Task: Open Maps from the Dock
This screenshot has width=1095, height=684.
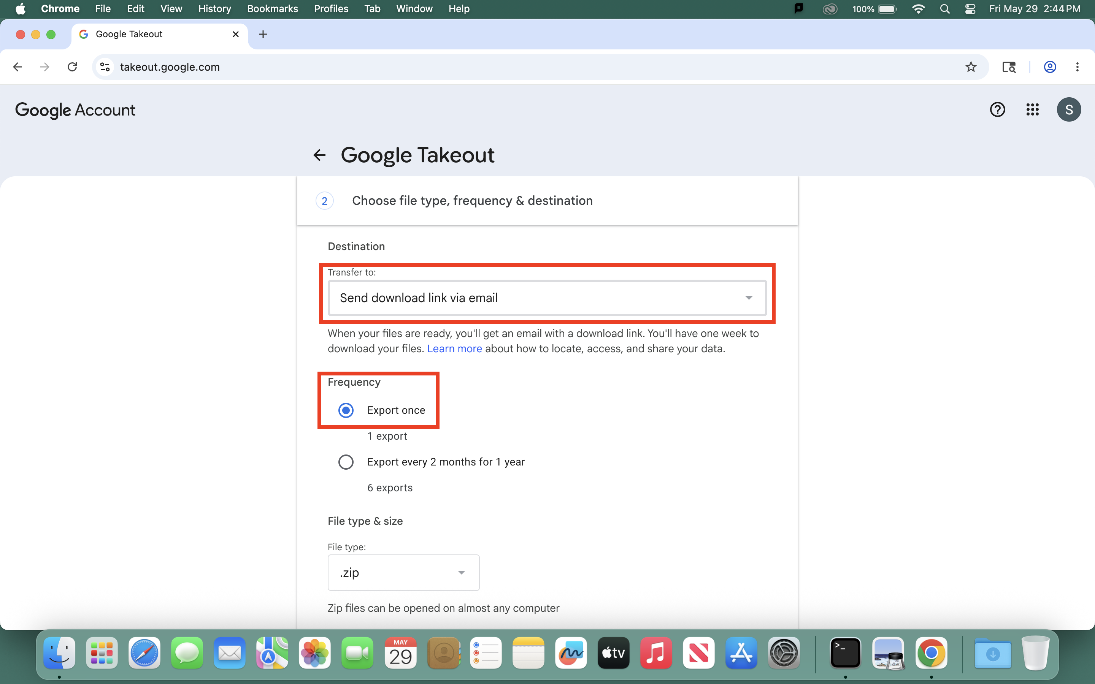Action: 272,653
